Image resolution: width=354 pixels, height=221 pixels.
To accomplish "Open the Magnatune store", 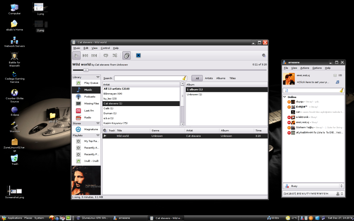I will (x=86, y=129).
